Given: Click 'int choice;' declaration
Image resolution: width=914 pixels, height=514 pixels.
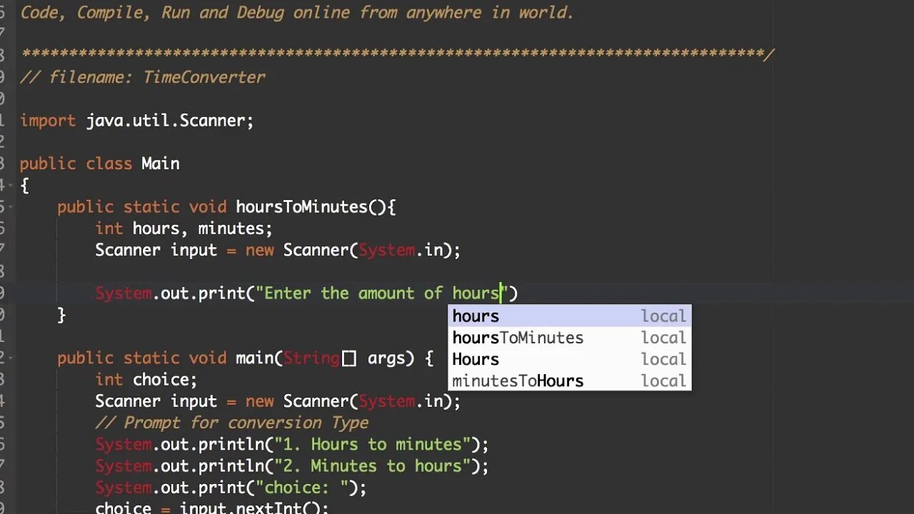Looking at the screenshot, I should click(x=146, y=380).
